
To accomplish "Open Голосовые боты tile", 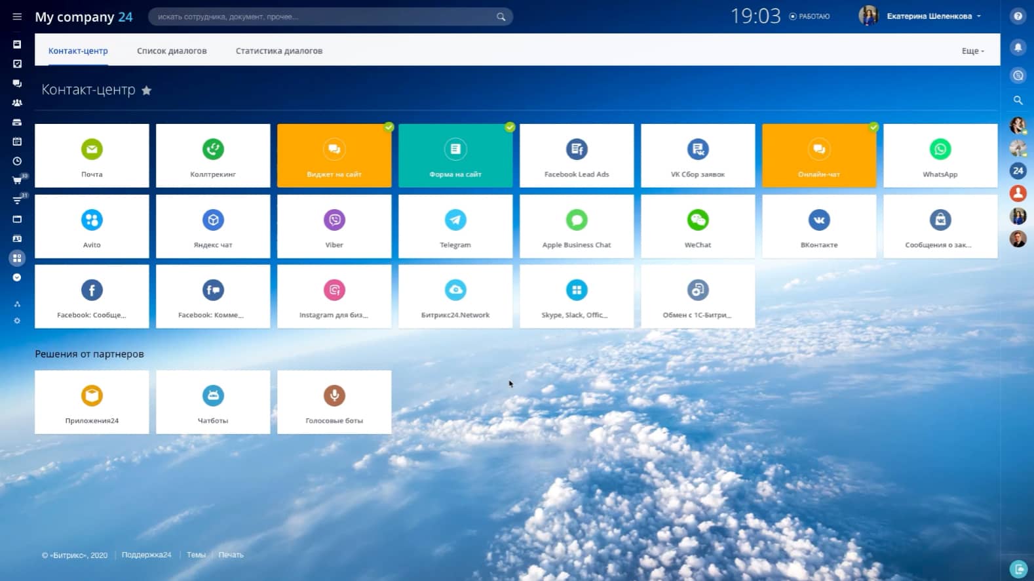I will (334, 402).
